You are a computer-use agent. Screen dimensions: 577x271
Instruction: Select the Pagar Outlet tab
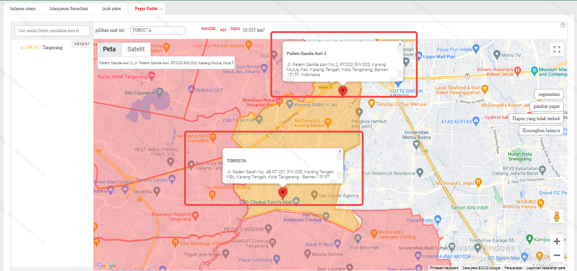coord(146,9)
